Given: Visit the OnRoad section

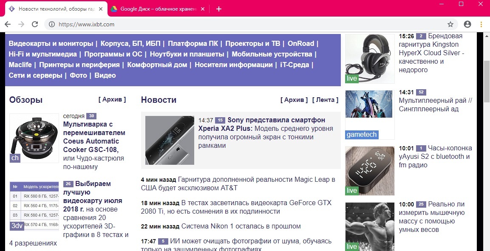Looking at the screenshot, I should coord(300,44).
